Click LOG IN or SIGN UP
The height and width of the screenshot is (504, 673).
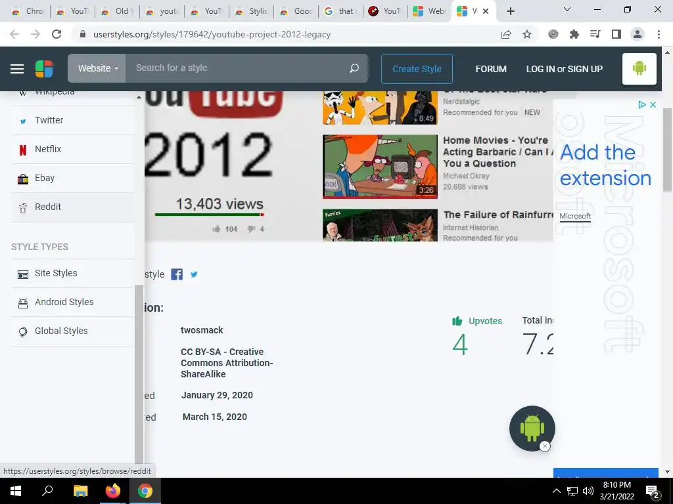(565, 69)
